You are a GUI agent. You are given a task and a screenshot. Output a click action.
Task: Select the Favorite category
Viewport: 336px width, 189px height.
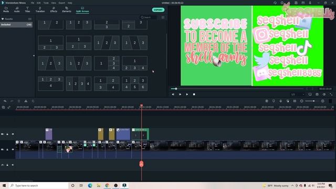(x=16, y=19)
